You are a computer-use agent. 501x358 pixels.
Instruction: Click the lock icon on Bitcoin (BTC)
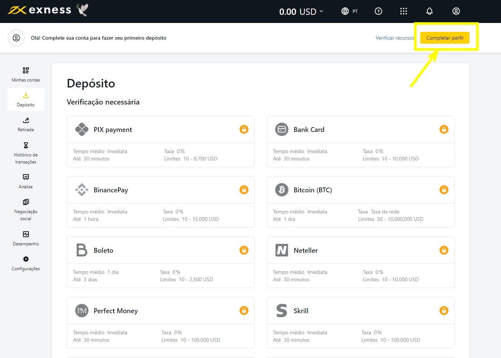click(444, 190)
